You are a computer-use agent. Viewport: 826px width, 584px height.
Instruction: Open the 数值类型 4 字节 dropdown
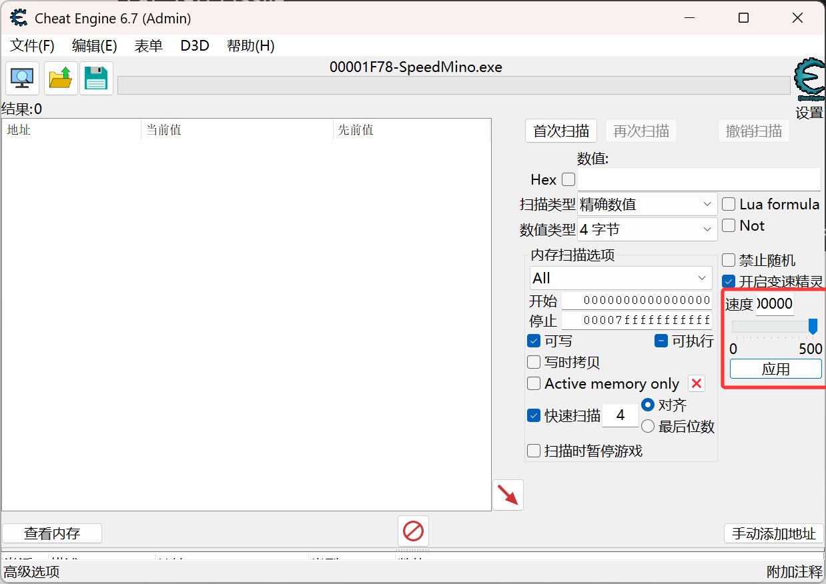click(647, 229)
